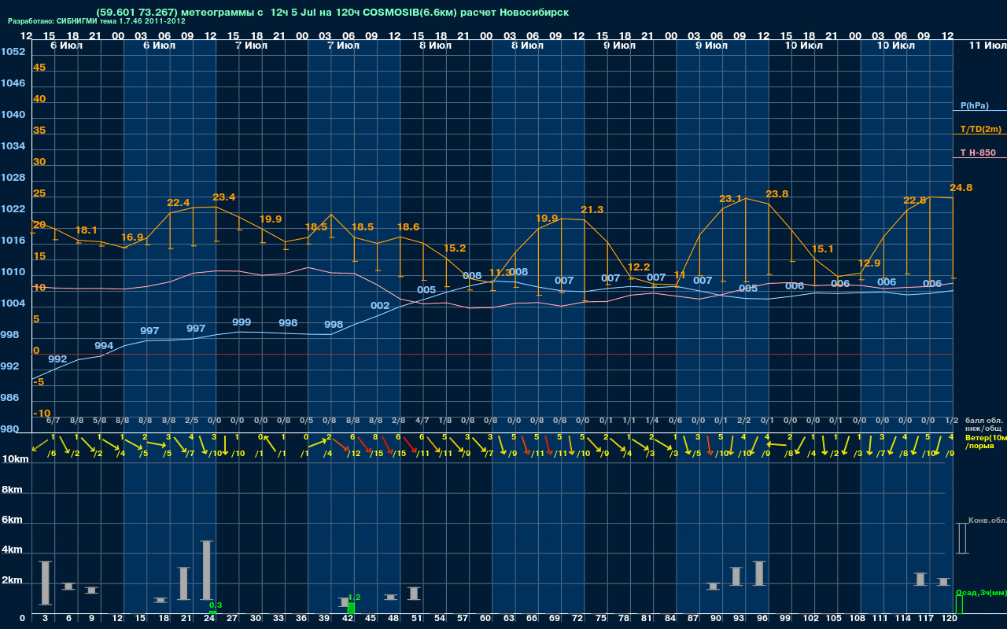Click the 18.6 temperature label
The height and width of the screenshot is (629, 1007).
point(408,227)
